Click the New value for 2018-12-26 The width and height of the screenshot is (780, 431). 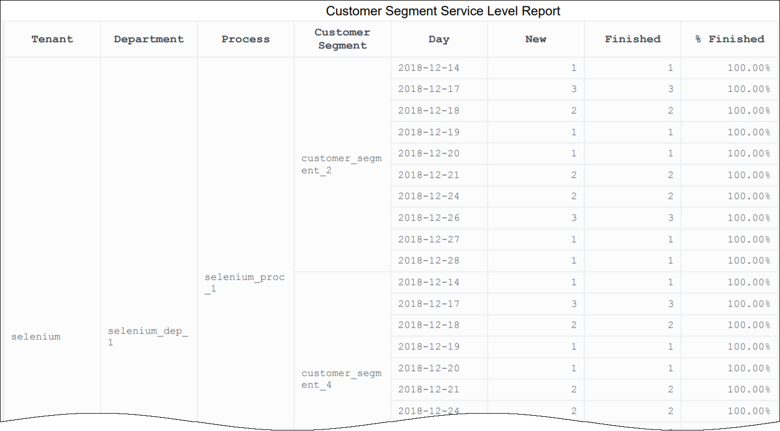tap(573, 218)
